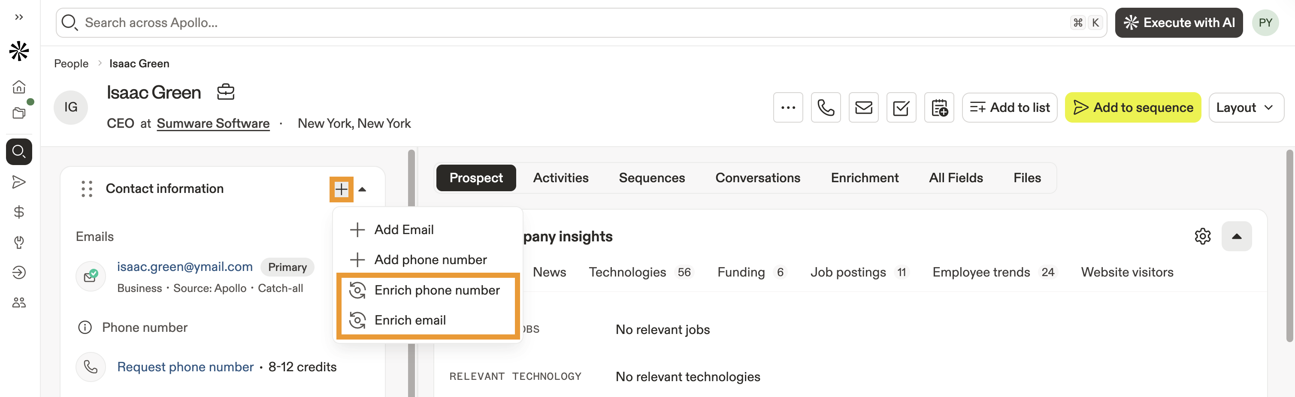
Task: Select Enrich phone number menu option
Action: click(x=436, y=290)
